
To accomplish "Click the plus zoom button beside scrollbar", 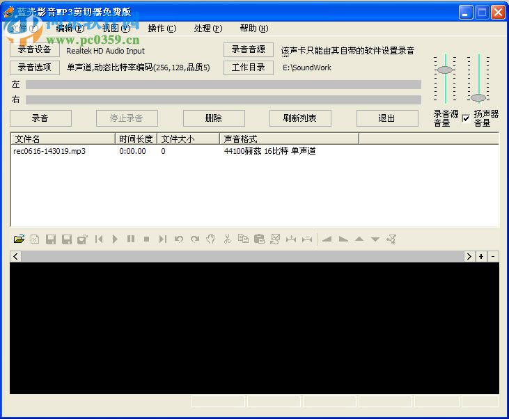I will [x=481, y=256].
